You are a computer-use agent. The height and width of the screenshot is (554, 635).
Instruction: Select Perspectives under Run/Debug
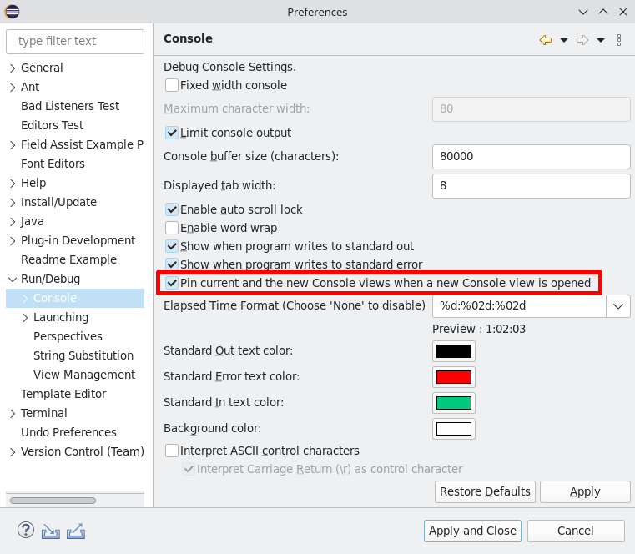tap(68, 336)
